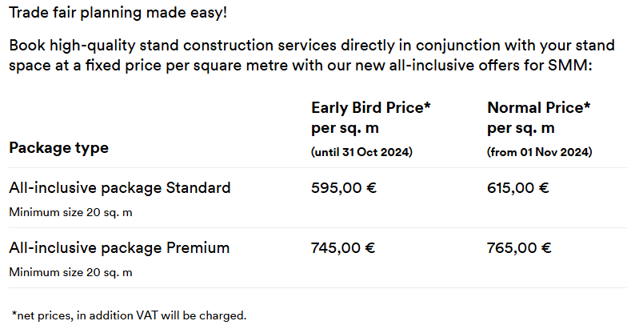627x329 pixels.
Task: Click "Minimum size 20 sq. m" under Premium package
Action: (70, 272)
